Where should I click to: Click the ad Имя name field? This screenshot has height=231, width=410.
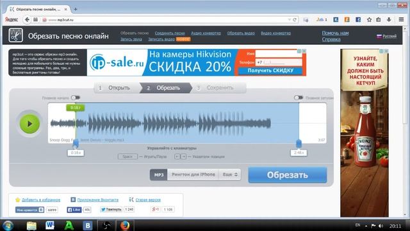click(x=279, y=54)
